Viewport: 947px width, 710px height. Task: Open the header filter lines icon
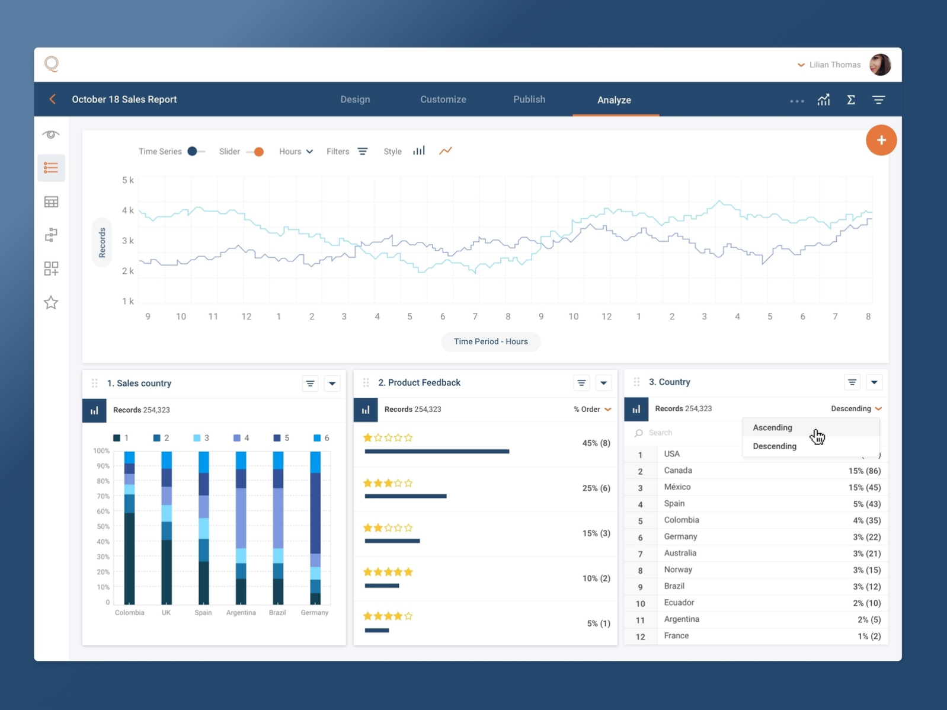coord(879,100)
